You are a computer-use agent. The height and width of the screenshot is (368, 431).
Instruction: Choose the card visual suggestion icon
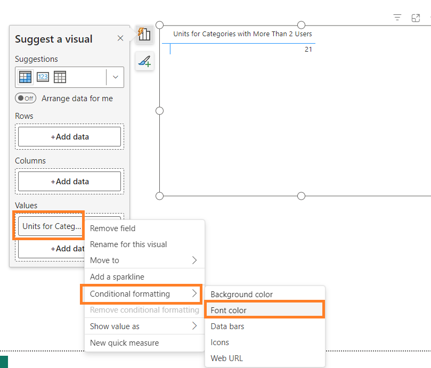point(43,77)
